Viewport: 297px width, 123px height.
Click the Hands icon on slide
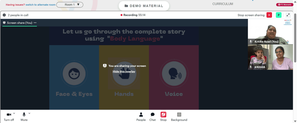(124, 74)
